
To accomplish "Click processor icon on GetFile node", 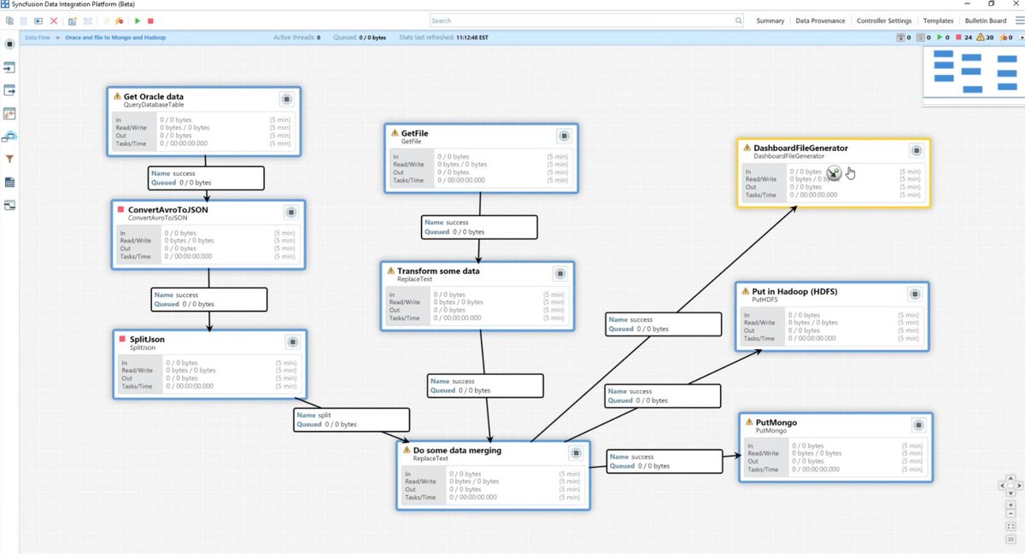I will [564, 136].
